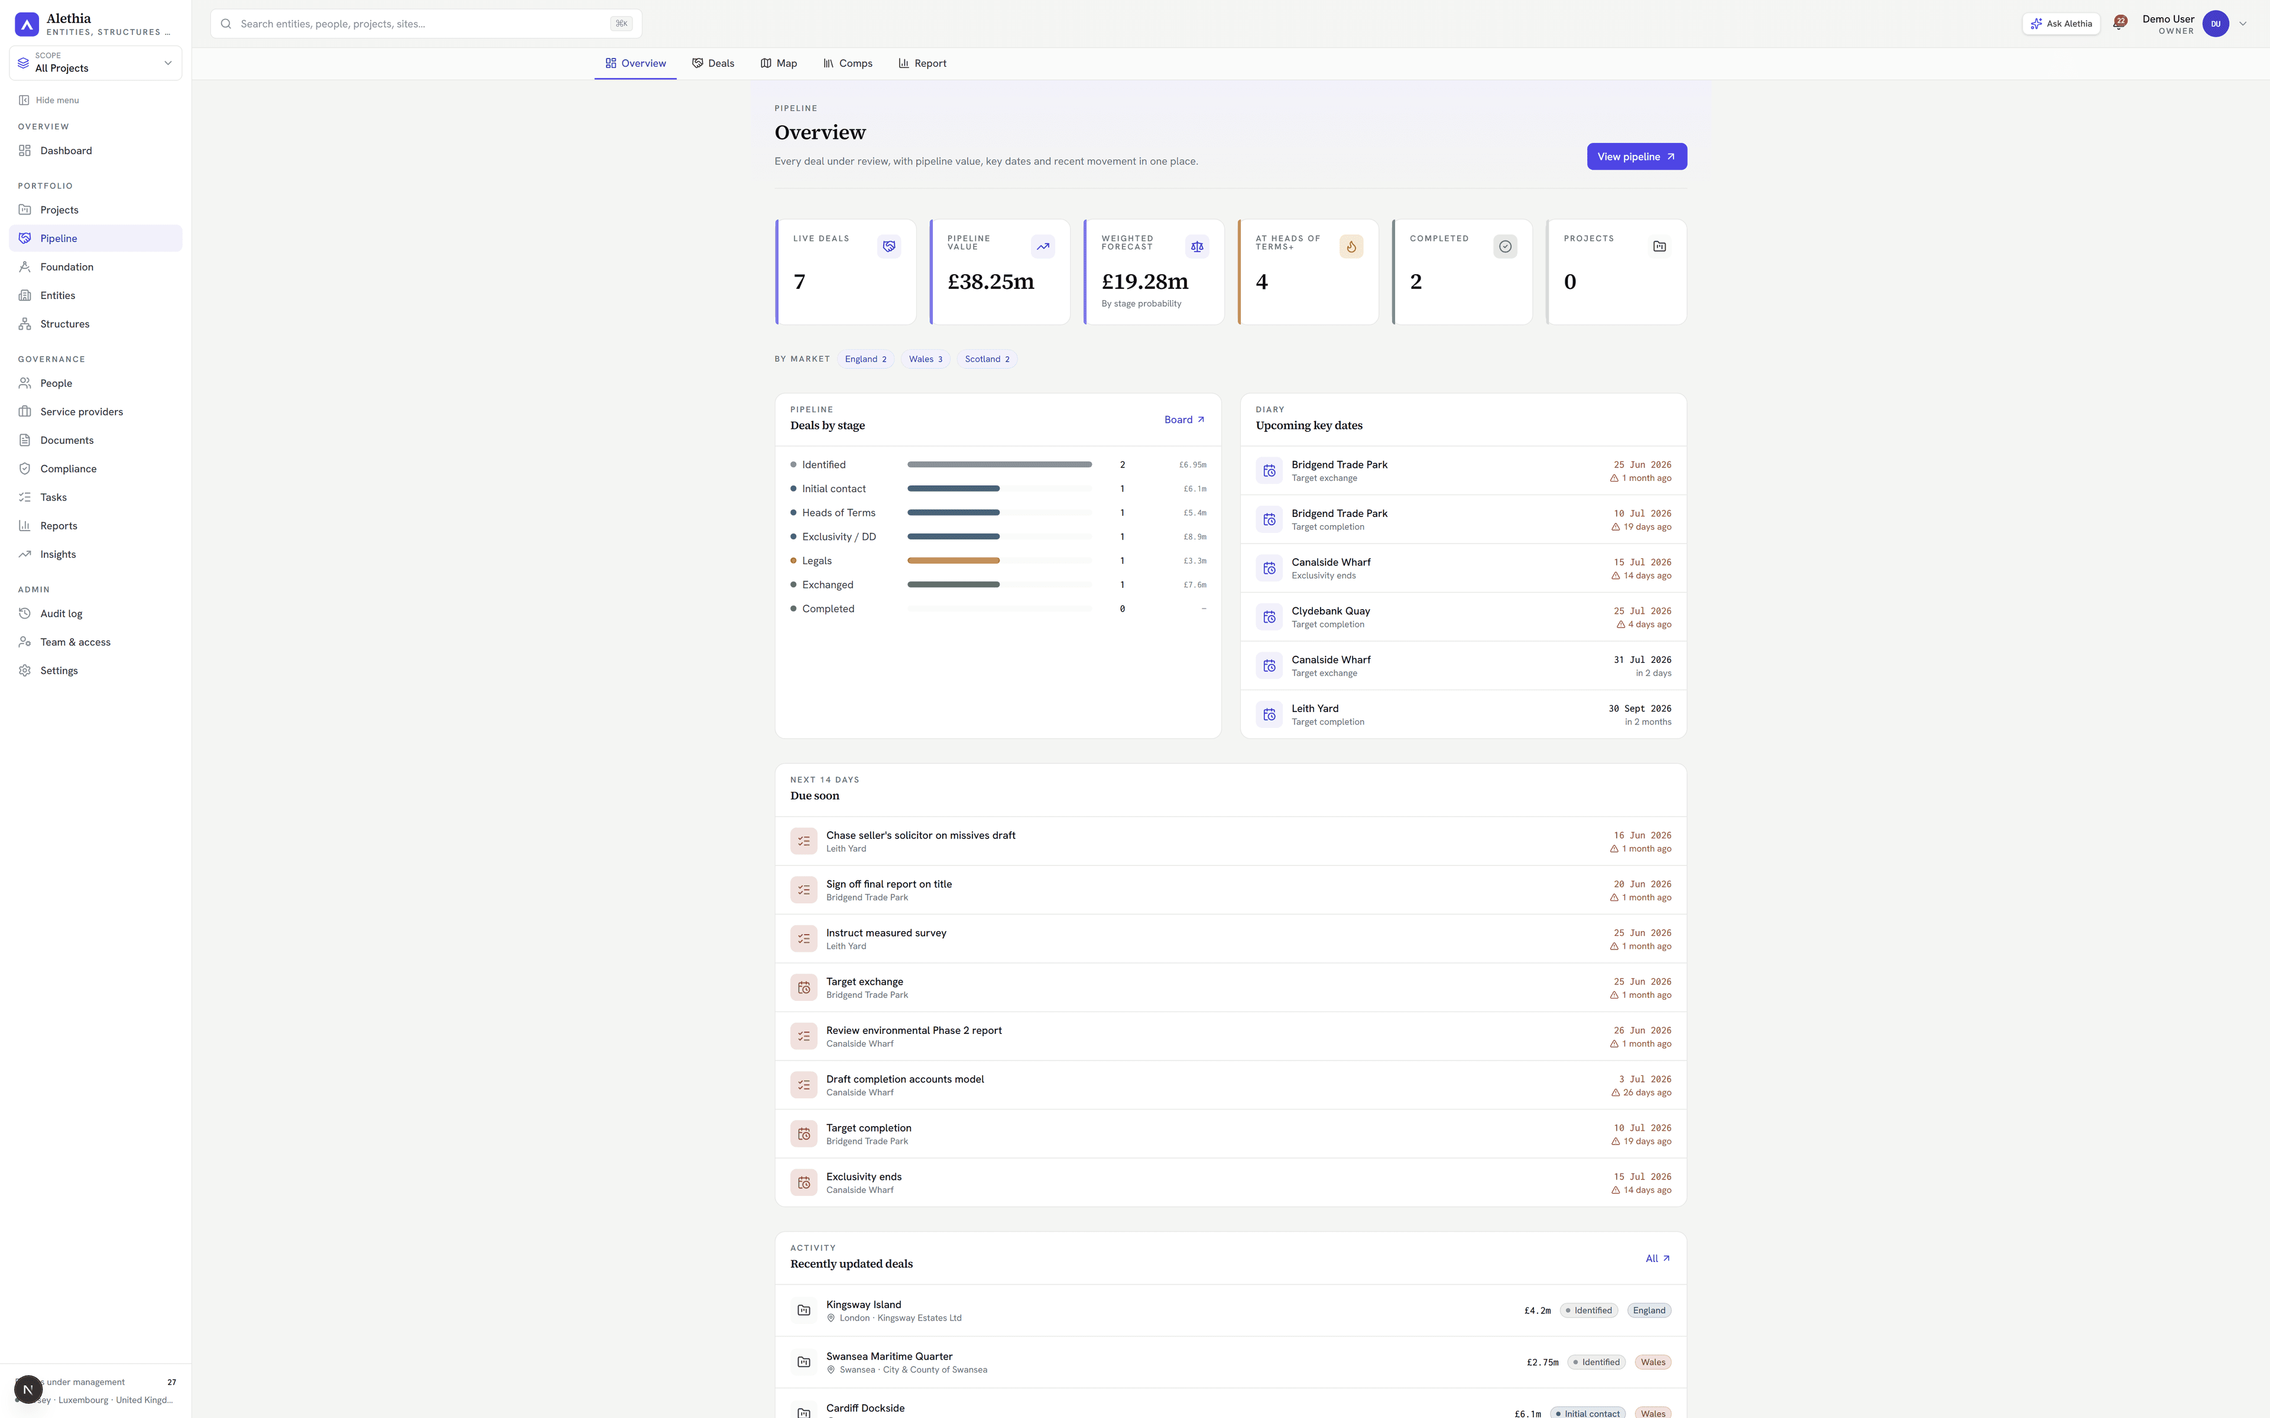
Task: Click the orange Legals stage bar
Action: coord(953,561)
